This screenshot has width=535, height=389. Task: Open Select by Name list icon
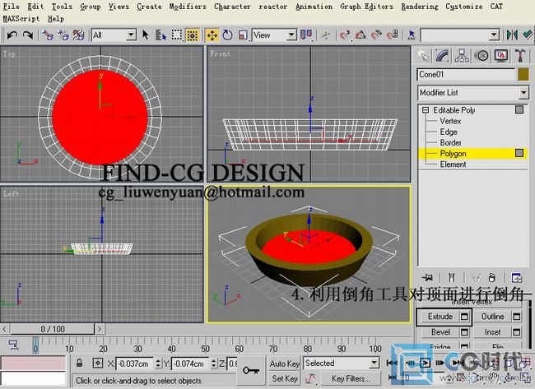(160, 35)
